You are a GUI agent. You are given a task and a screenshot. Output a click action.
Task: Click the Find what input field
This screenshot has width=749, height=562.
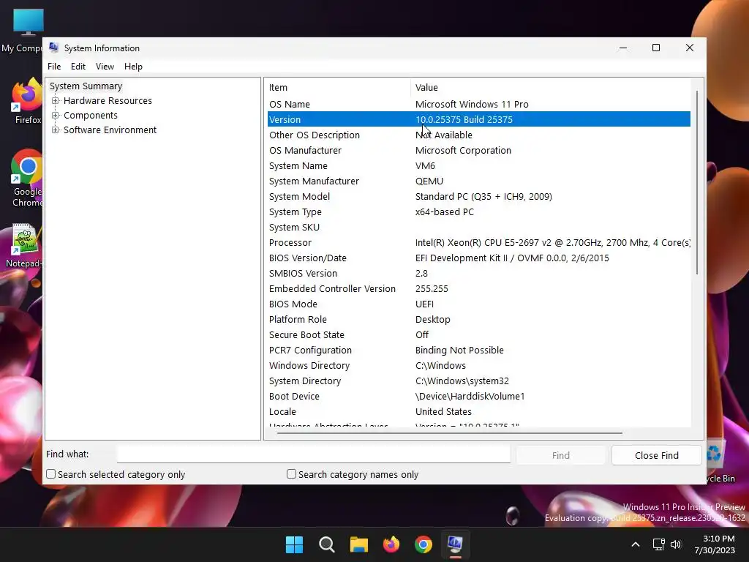313,454
